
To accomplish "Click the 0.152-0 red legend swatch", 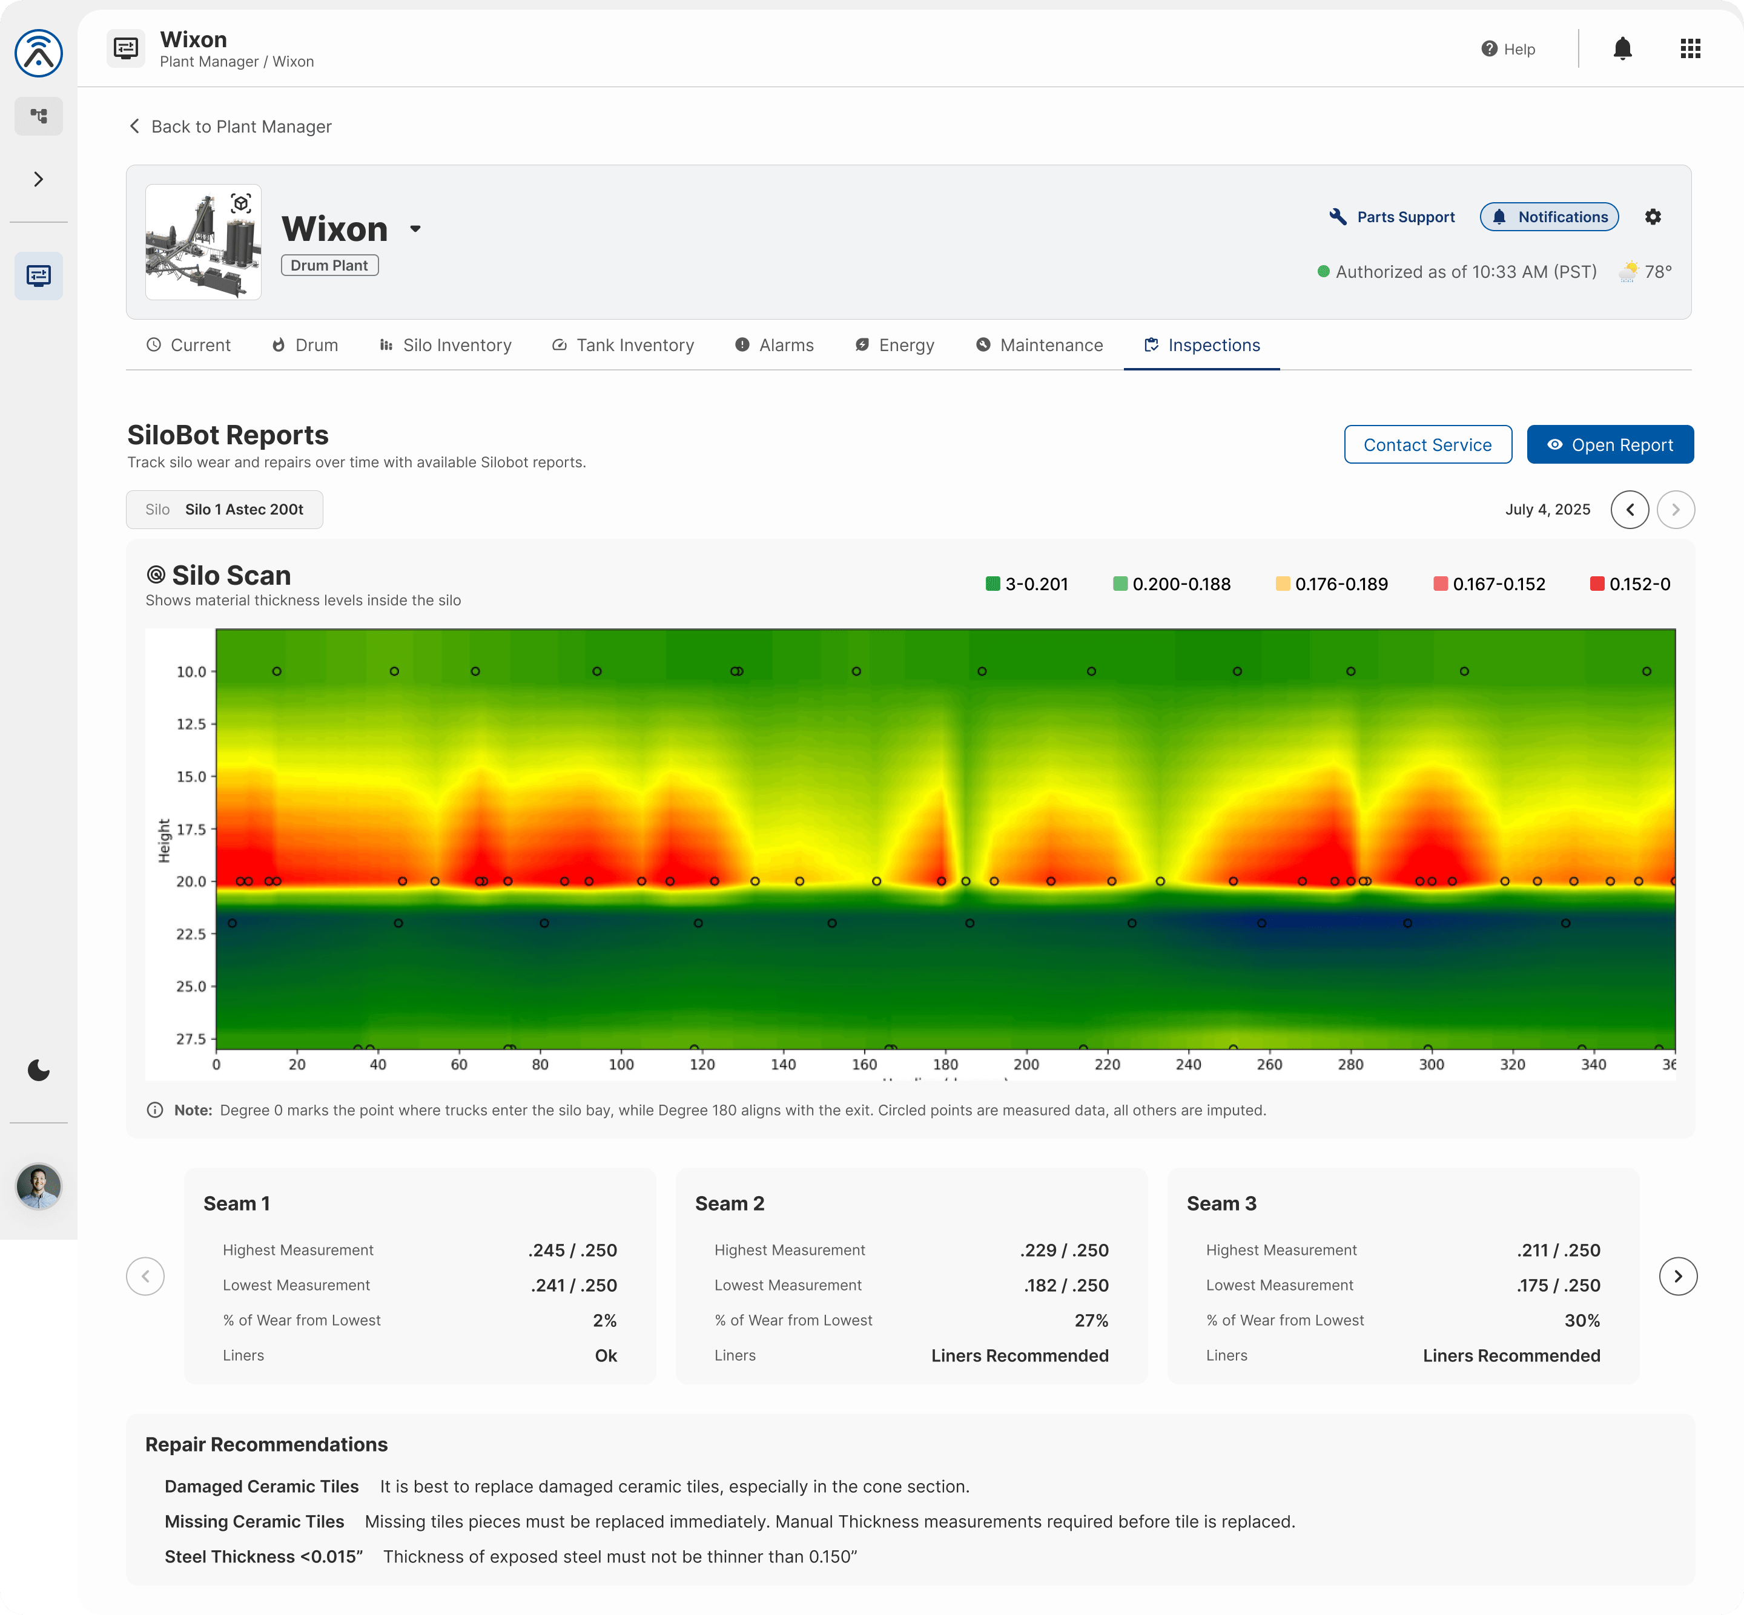I will click(x=1597, y=584).
